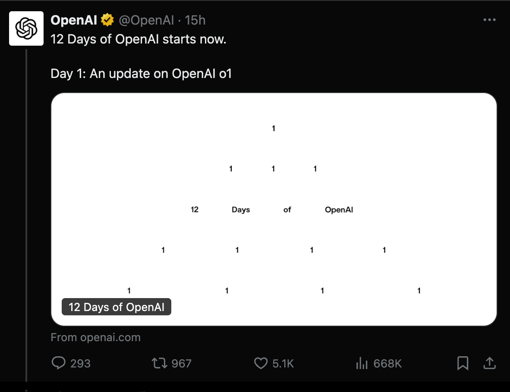Bookmark this OpenAI post
Viewport: 510px width, 392px height.
(x=463, y=363)
